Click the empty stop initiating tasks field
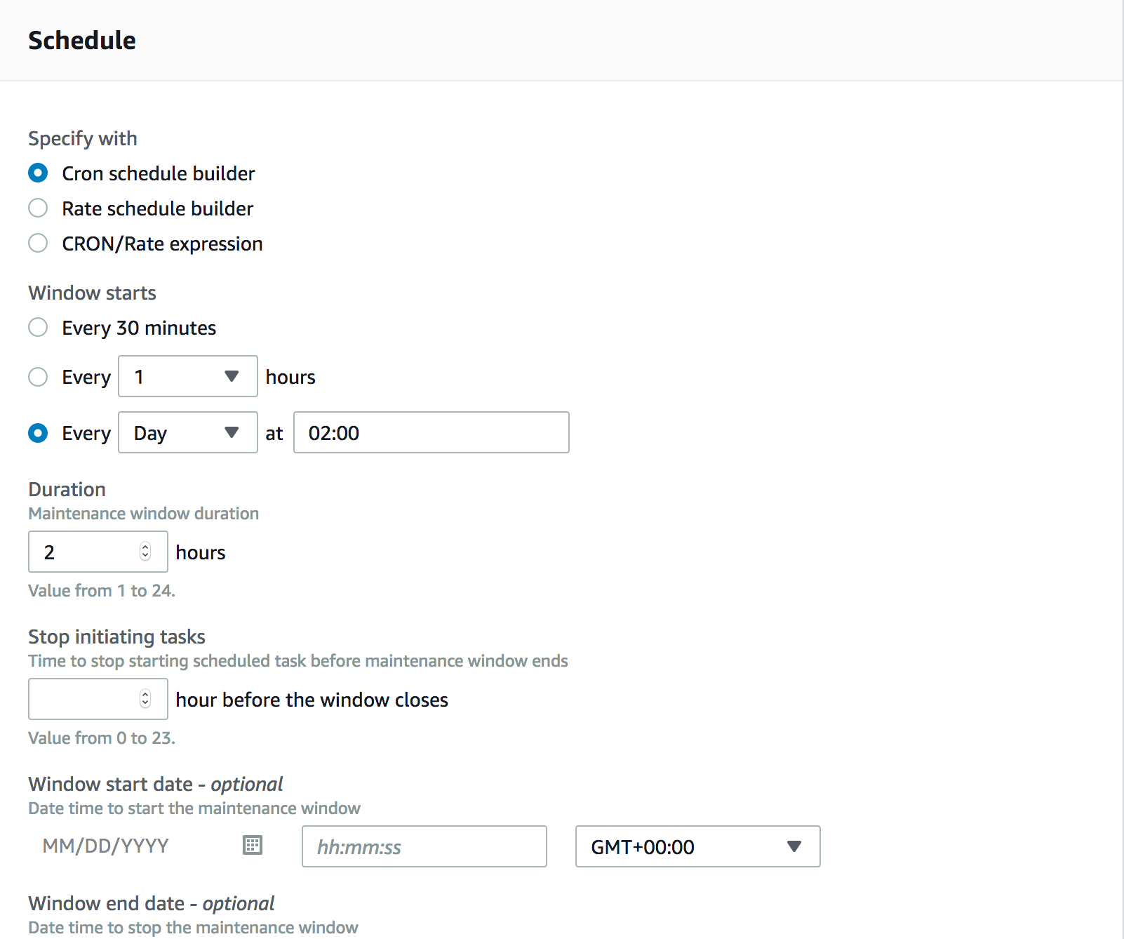 [x=98, y=699]
